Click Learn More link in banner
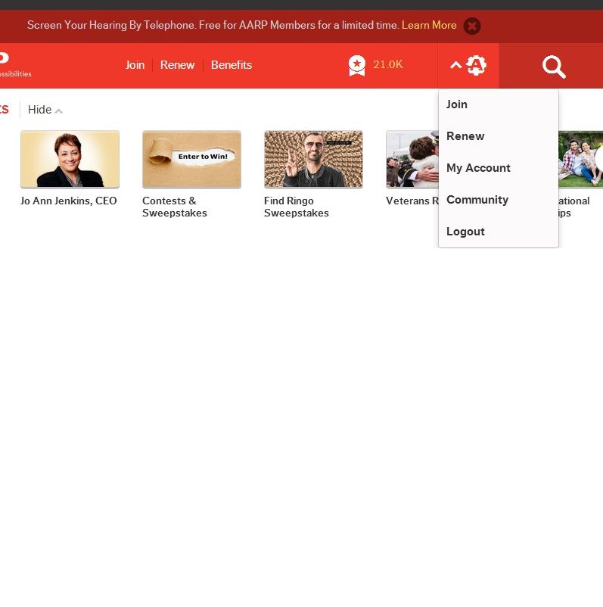603x607 pixels. pos(429,25)
